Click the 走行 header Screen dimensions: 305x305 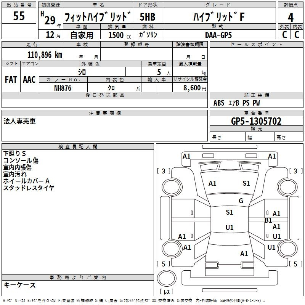point(32,45)
